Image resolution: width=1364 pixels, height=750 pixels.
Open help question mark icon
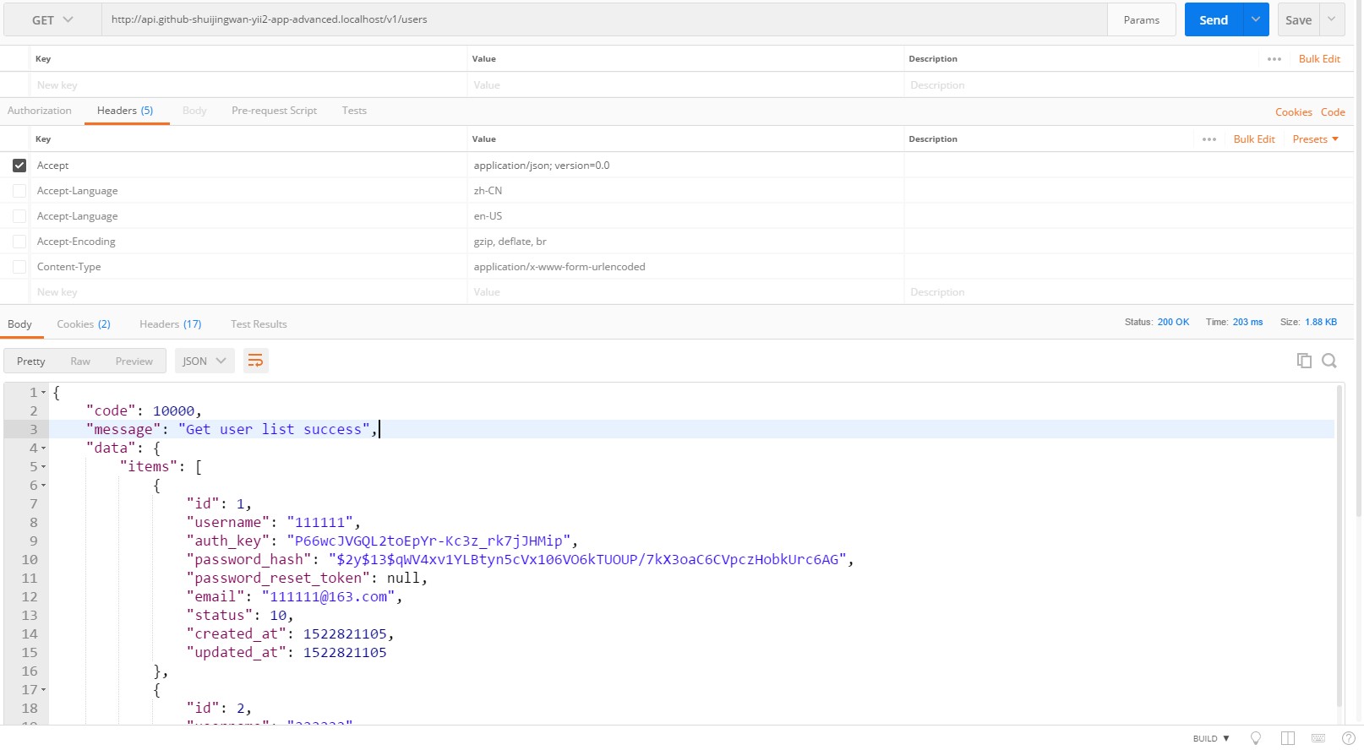[x=1349, y=738]
